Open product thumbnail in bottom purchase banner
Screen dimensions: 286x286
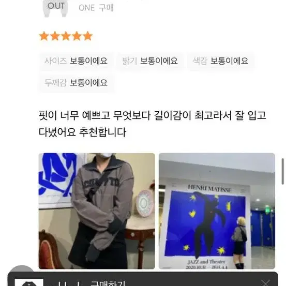pyautogui.click(x=29, y=282)
